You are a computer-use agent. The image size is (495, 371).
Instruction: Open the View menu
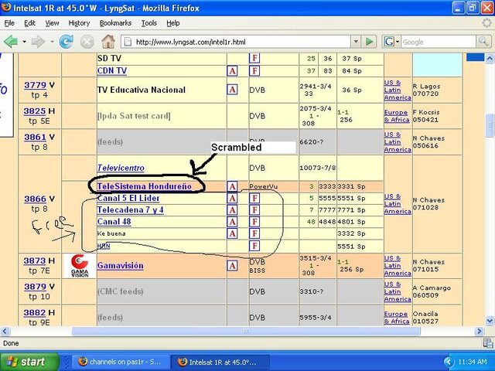point(52,23)
